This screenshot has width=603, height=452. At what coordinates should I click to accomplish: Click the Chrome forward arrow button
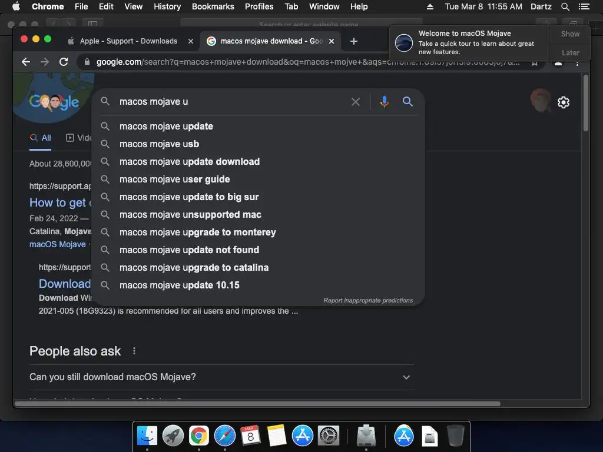click(x=45, y=62)
